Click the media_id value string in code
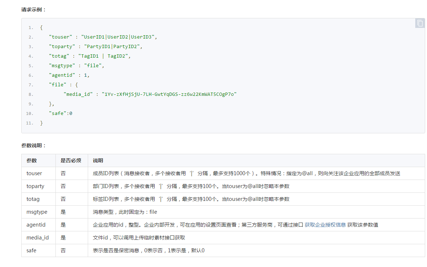The width and height of the screenshot is (427, 267). coord(169,94)
